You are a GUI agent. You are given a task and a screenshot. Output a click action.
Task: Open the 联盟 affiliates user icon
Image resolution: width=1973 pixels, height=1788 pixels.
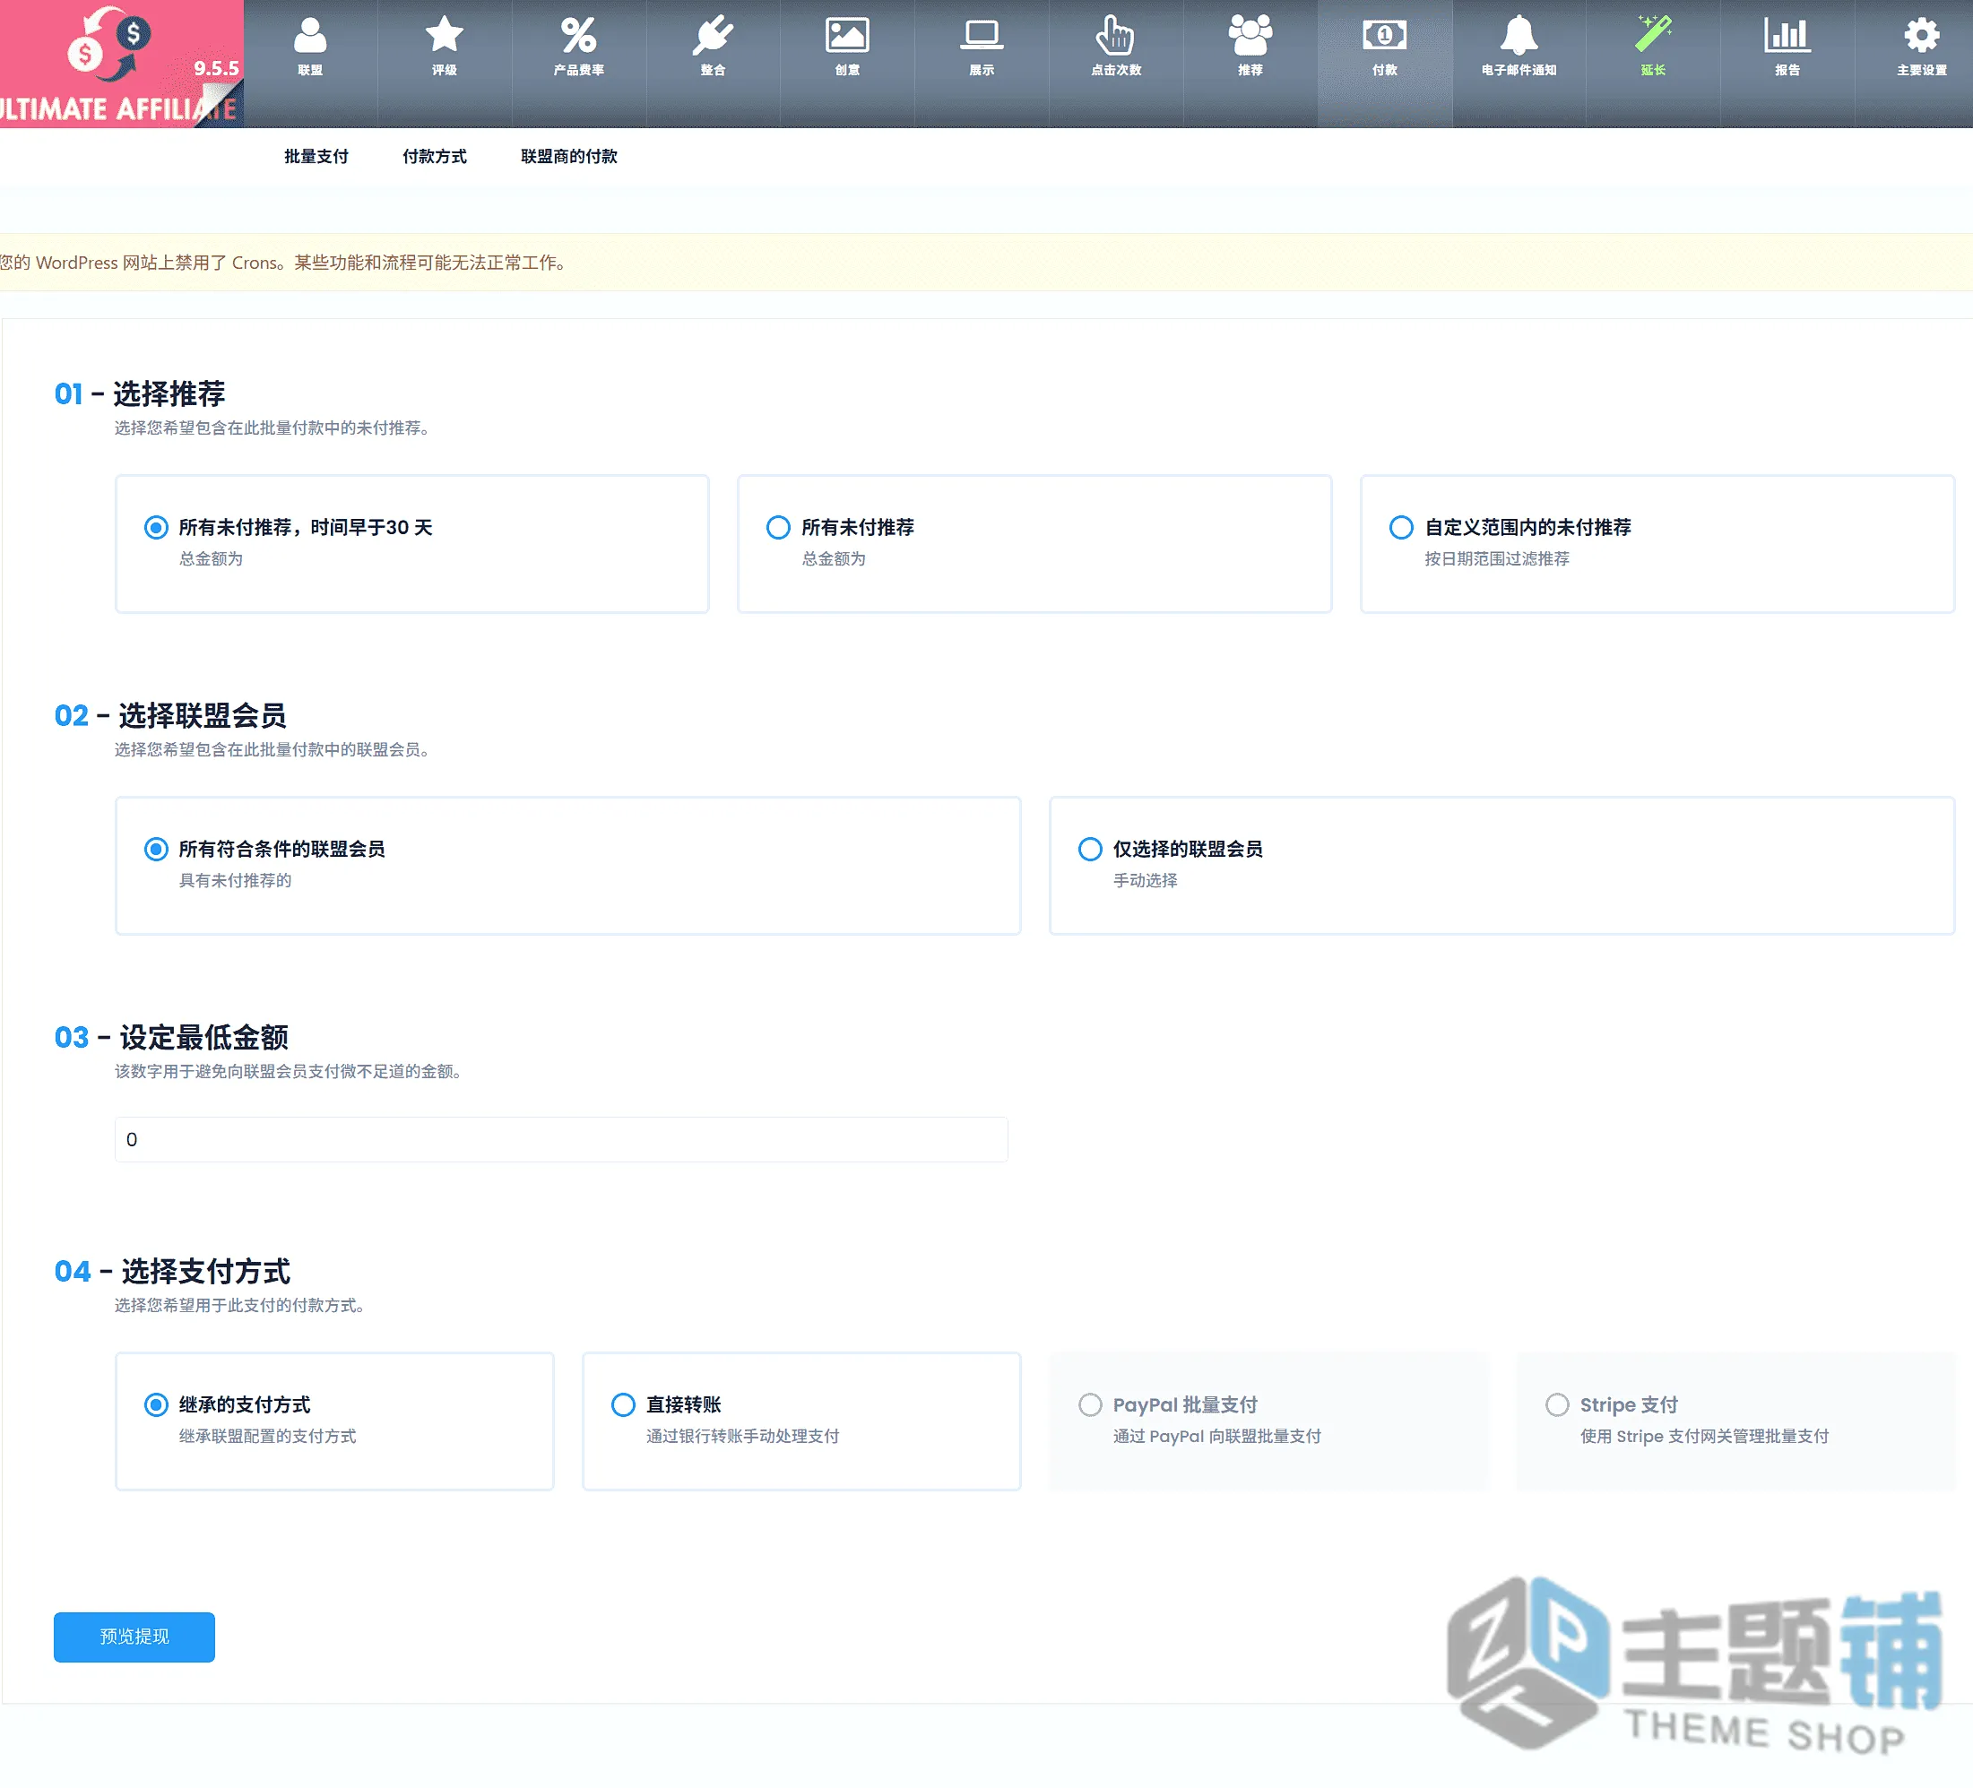pyautogui.click(x=310, y=36)
